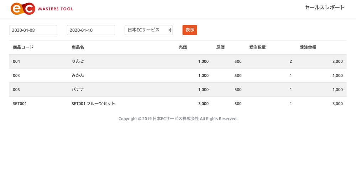Click the copyright footer text

pyautogui.click(x=178, y=119)
